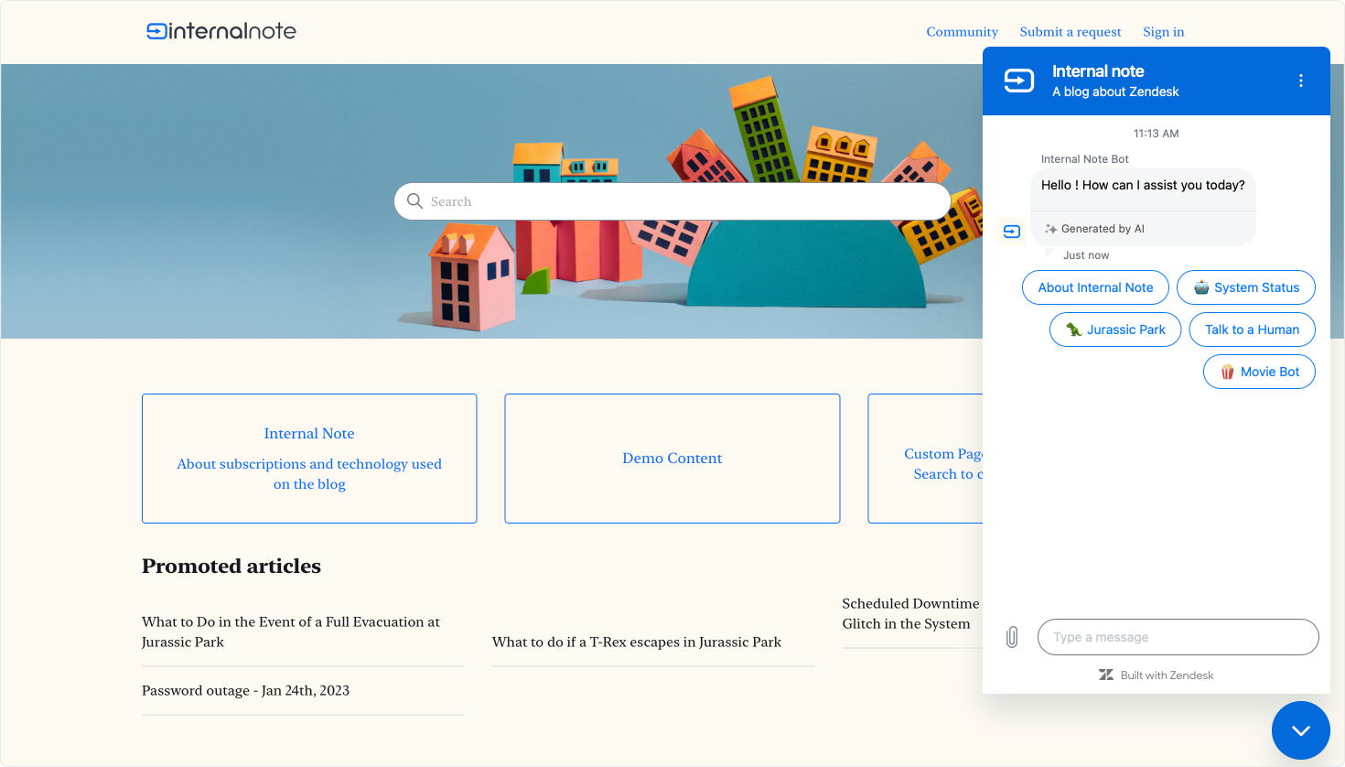Open chat widget options menu (three dots)

click(1300, 81)
